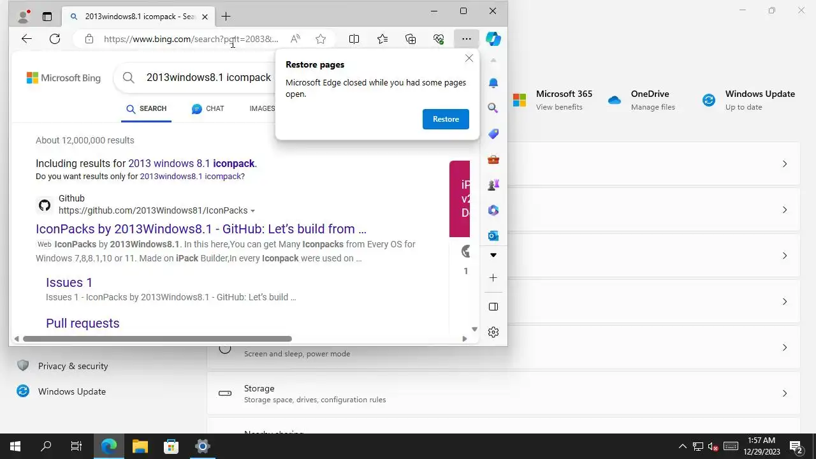This screenshot has height=459, width=816.
Task: Click the Edge address bar URL
Action: (191, 39)
